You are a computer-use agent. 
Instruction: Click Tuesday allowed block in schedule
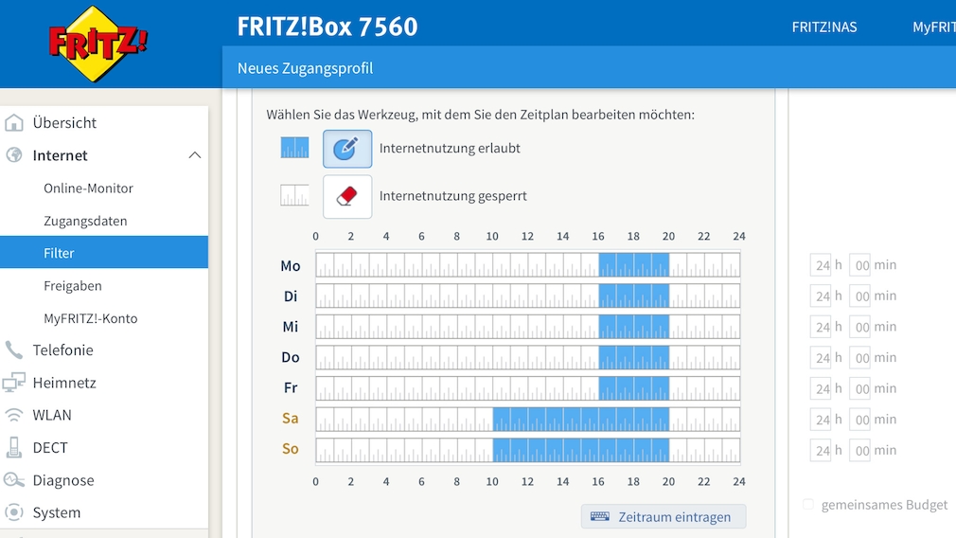pyautogui.click(x=634, y=296)
